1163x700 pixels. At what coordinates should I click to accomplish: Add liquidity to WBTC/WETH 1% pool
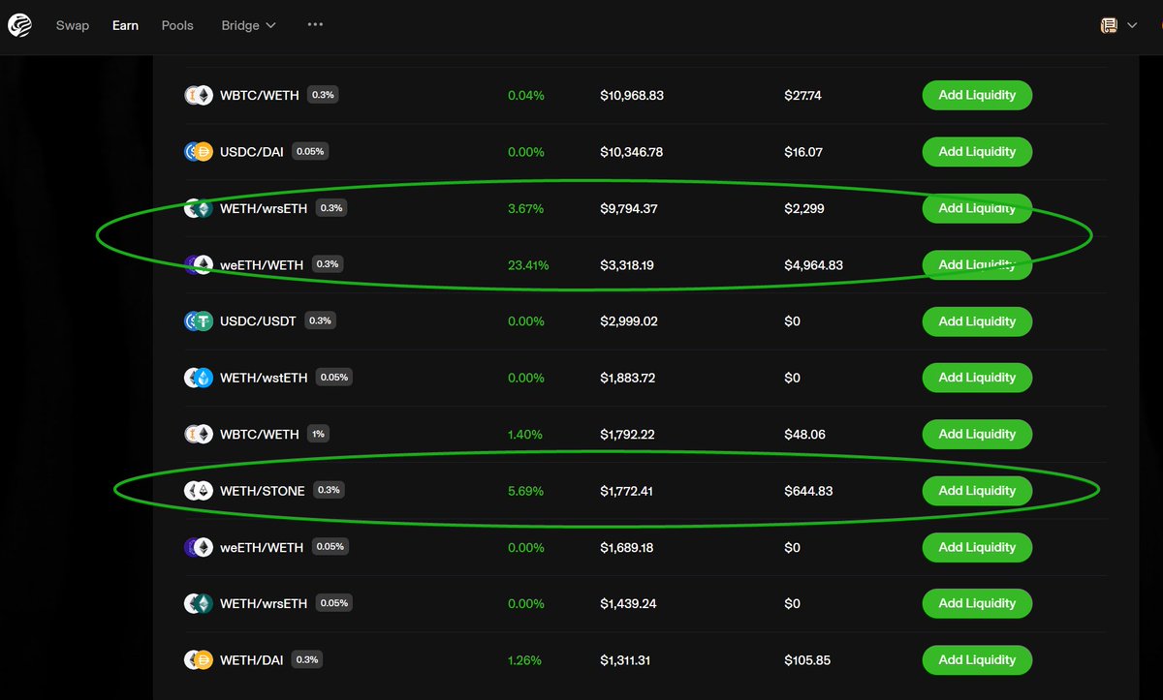point(977,434)
